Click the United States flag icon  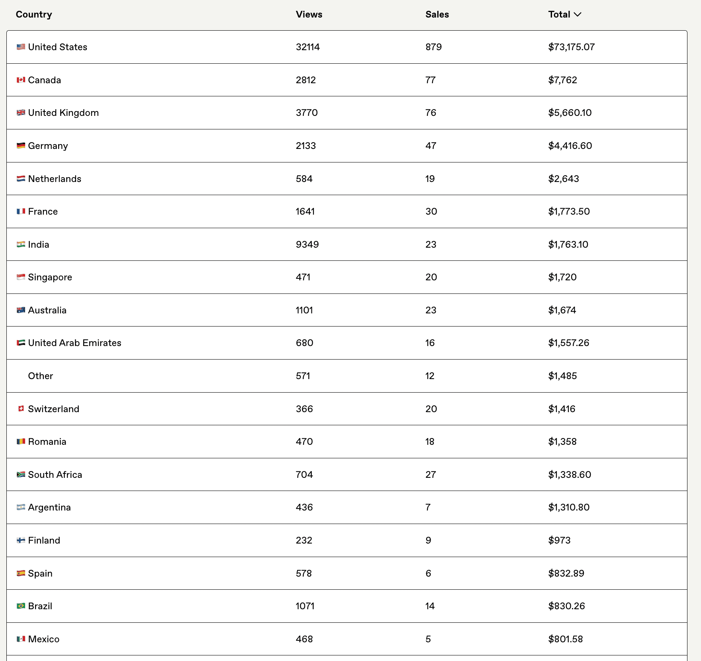tap(21, 47)
